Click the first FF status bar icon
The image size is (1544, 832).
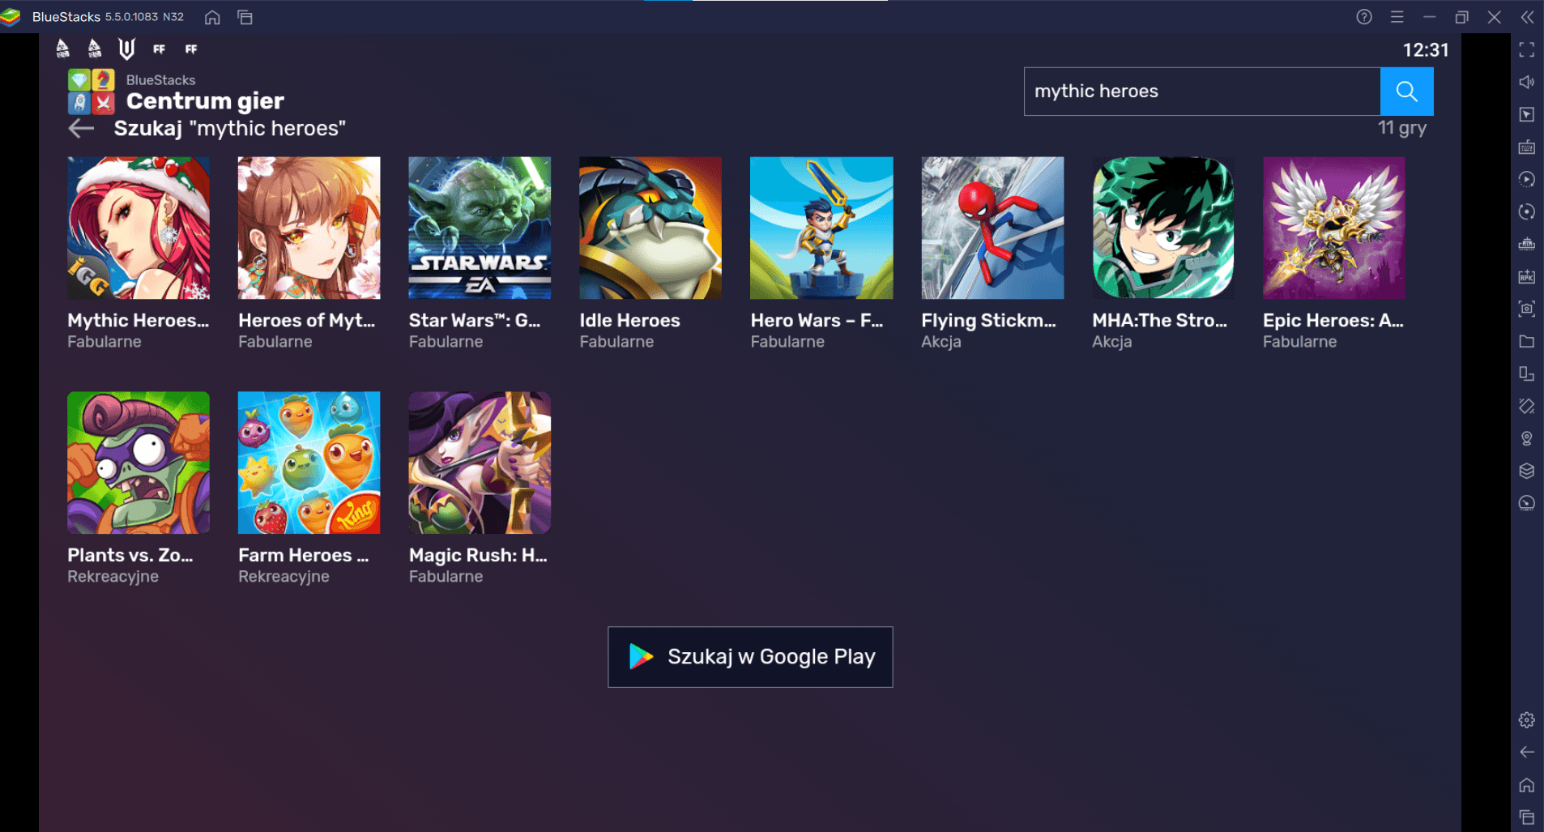(159, 49)
